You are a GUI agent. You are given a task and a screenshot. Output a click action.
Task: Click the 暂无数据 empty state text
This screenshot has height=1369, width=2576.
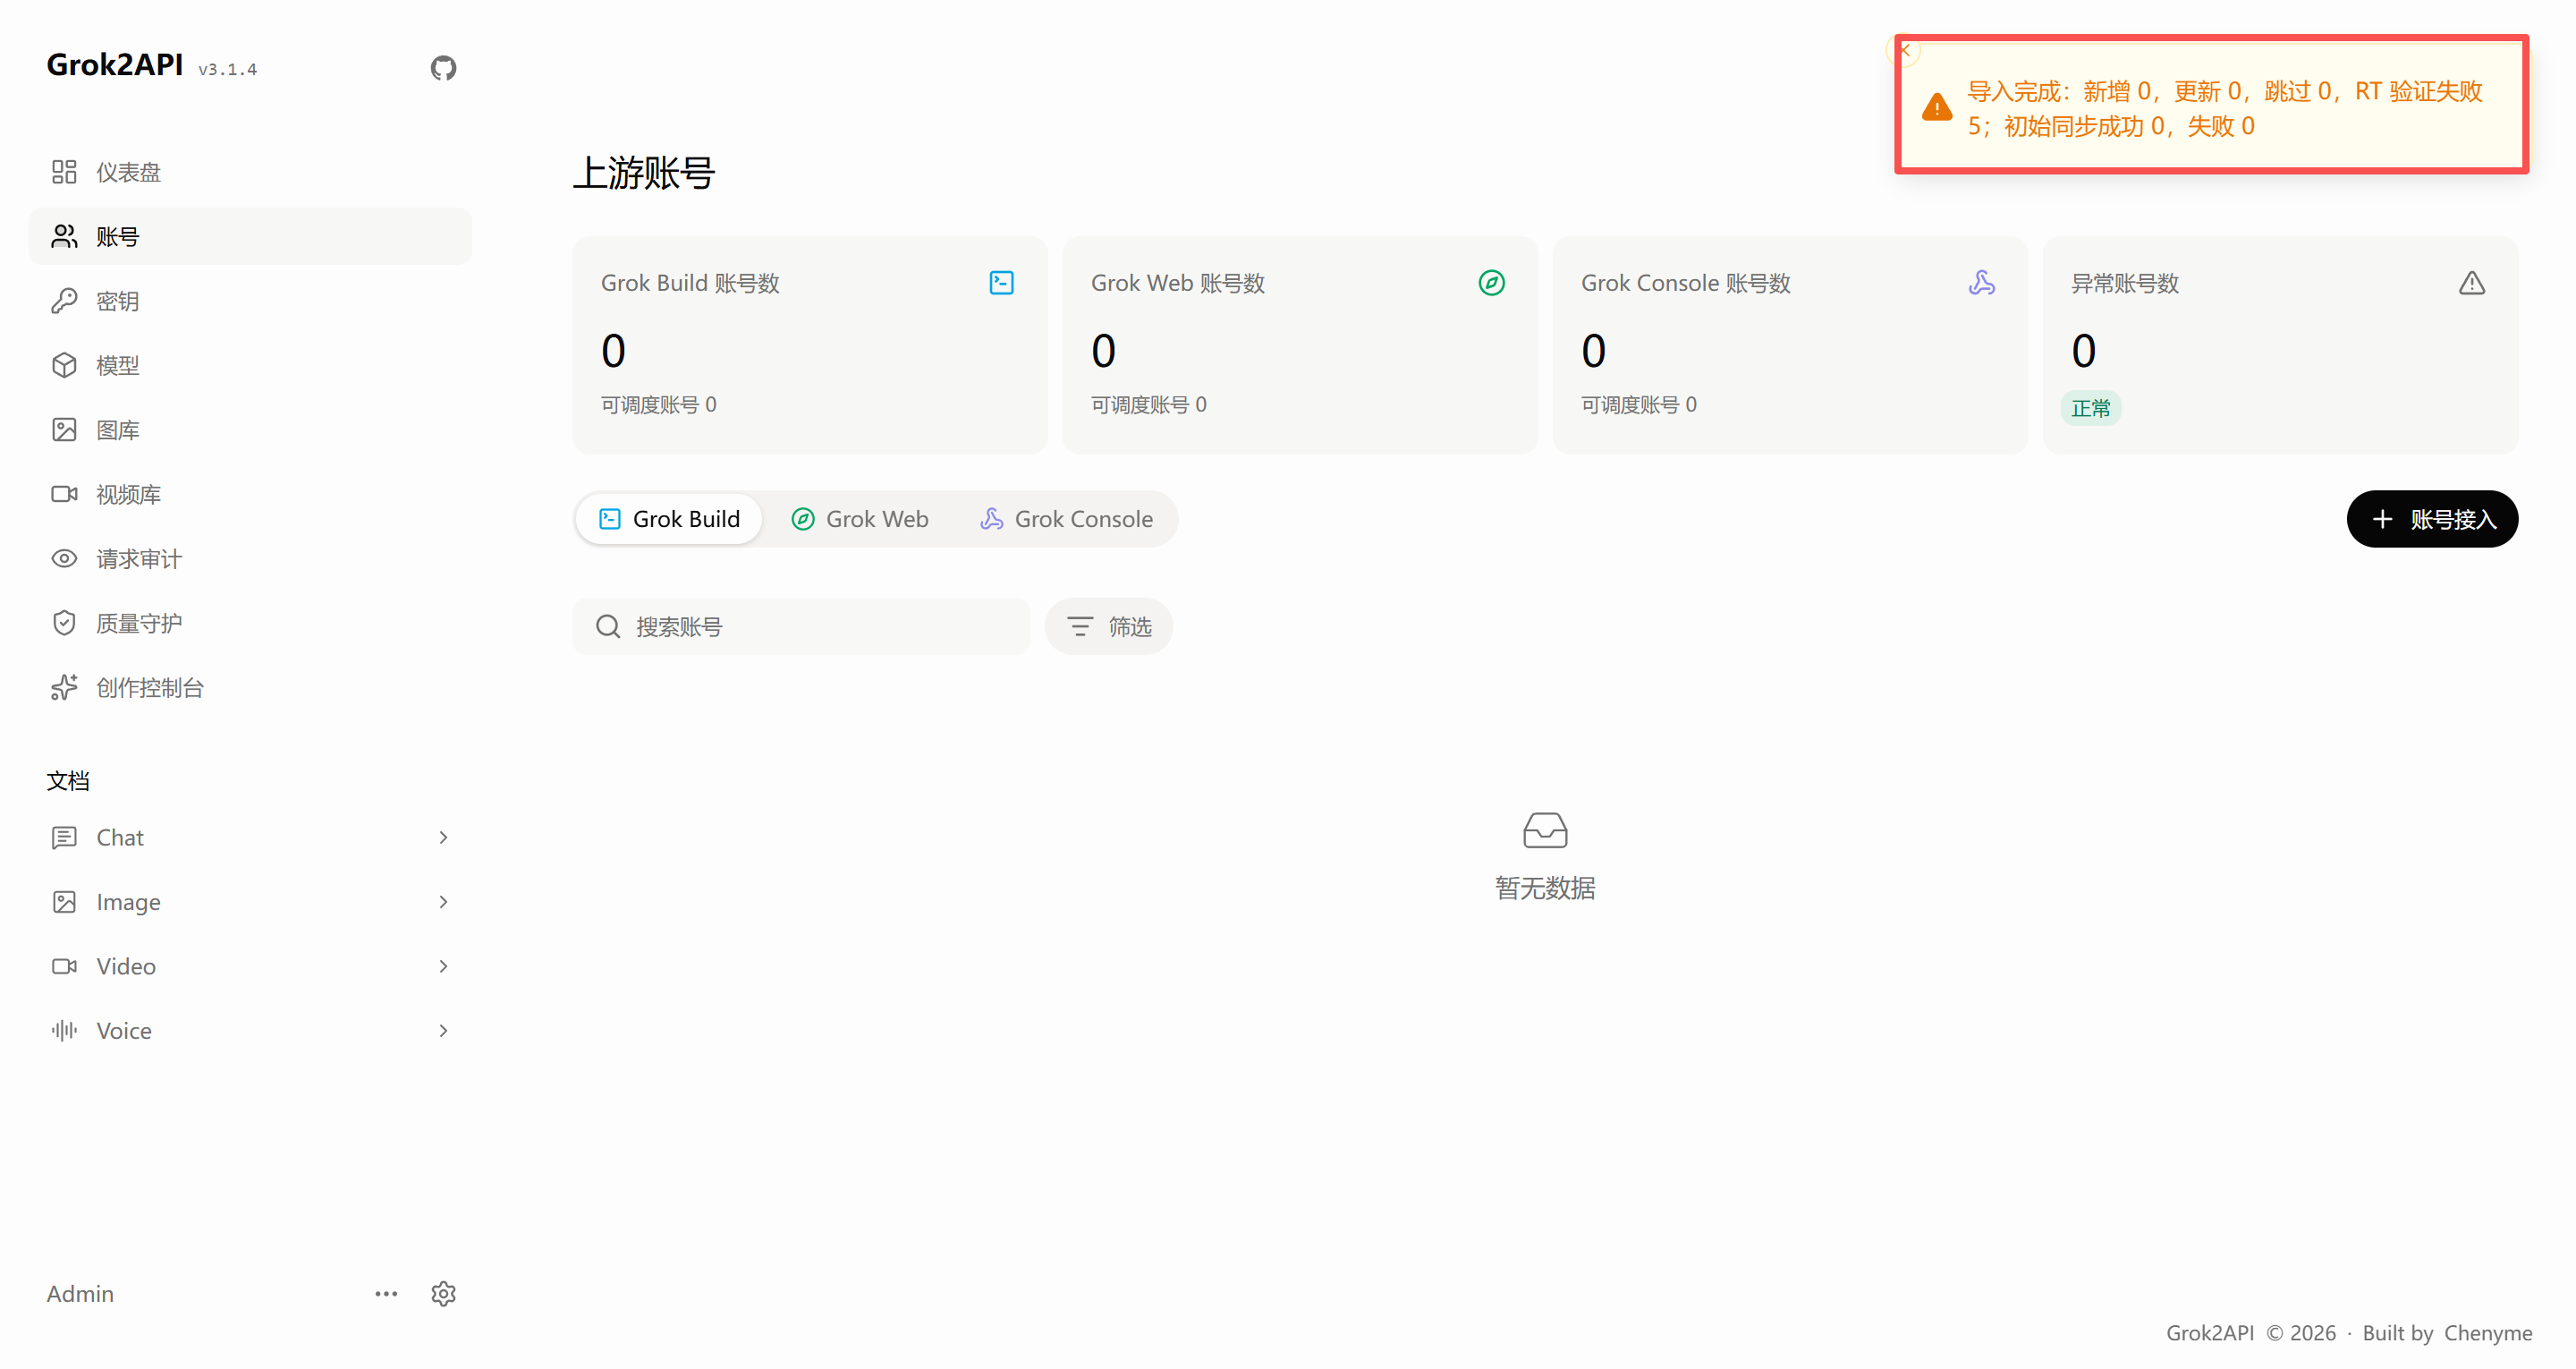[1545, 889]
